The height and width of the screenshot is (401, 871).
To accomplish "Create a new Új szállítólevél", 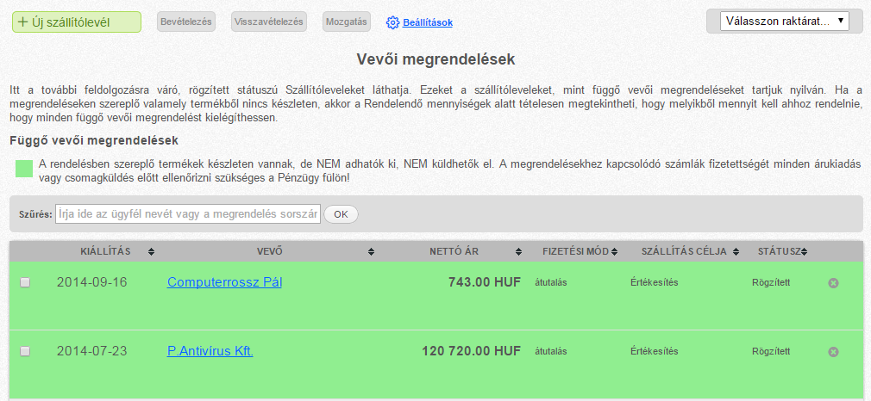I will click(77, 22).
